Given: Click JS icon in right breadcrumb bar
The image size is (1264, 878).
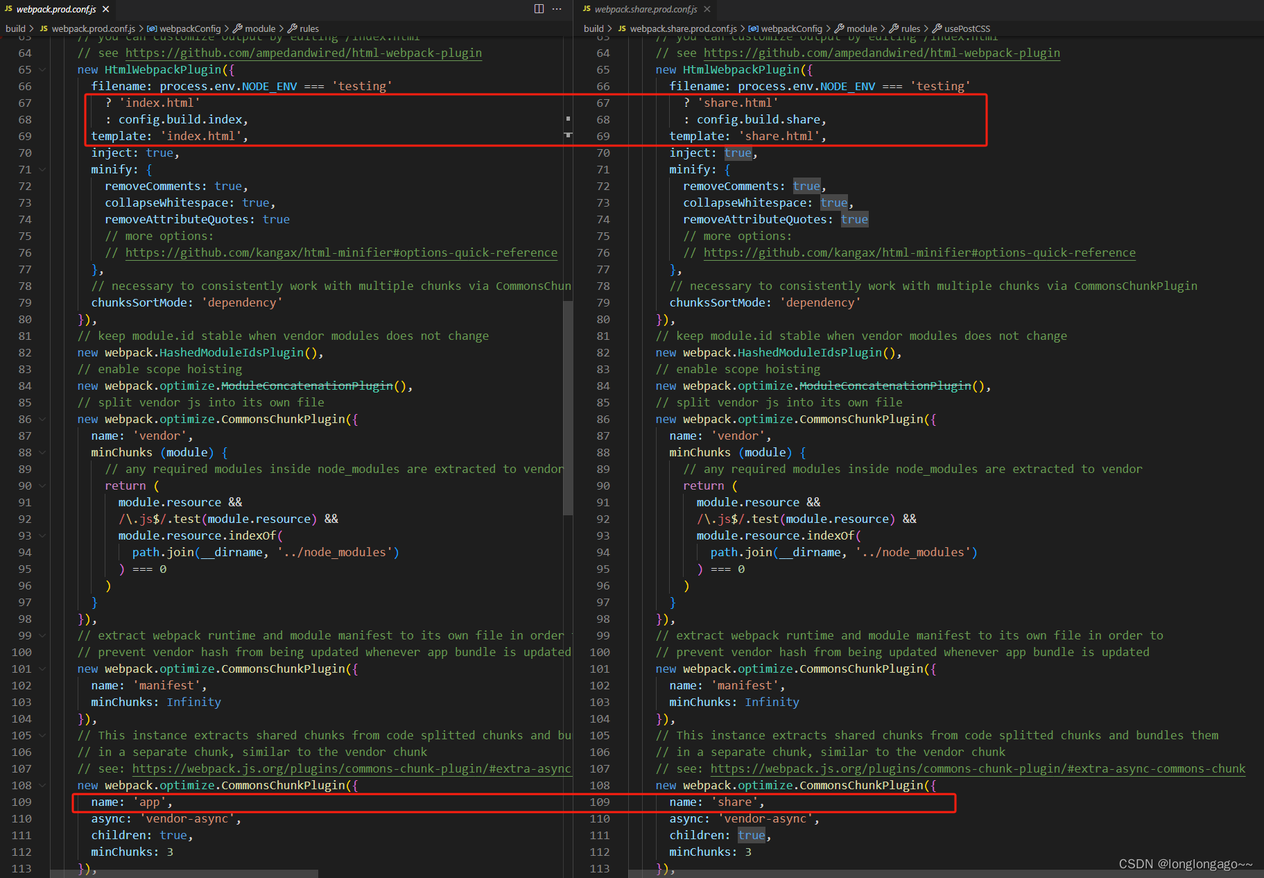Looking at the screenshot, I should click(622, 28).
